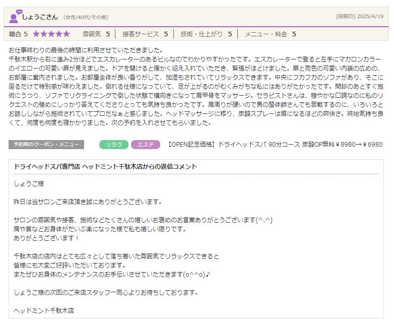395x329 pixels.
Task: Click the メニュー・料金 5 rating item
Action: coord(270,34)
